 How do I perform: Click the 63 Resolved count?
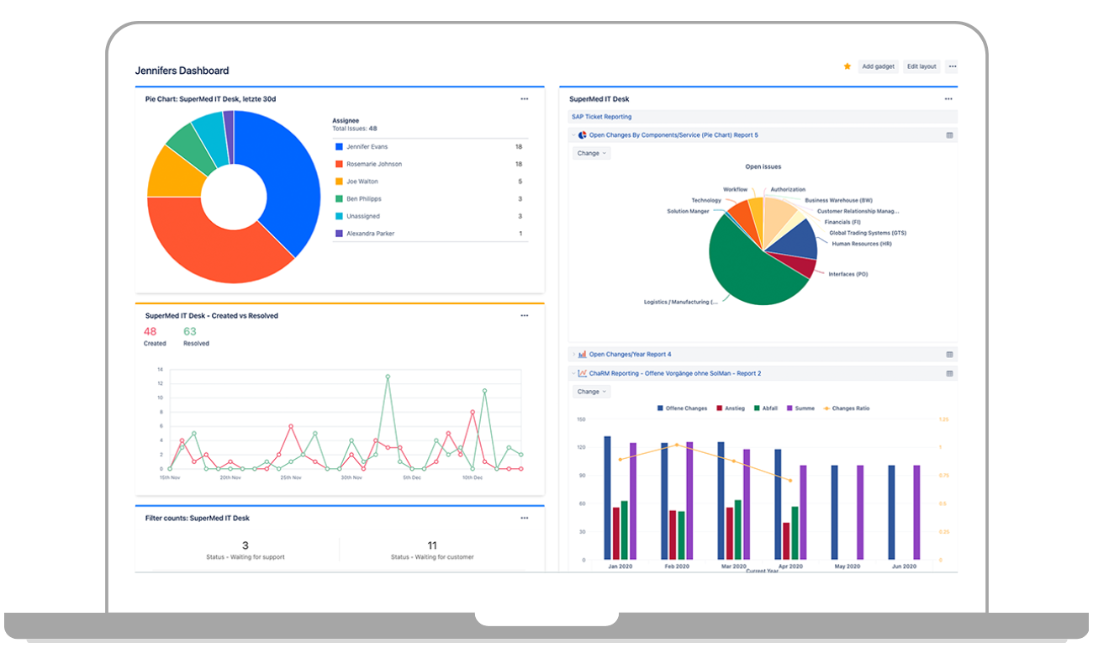pos(190,331)
